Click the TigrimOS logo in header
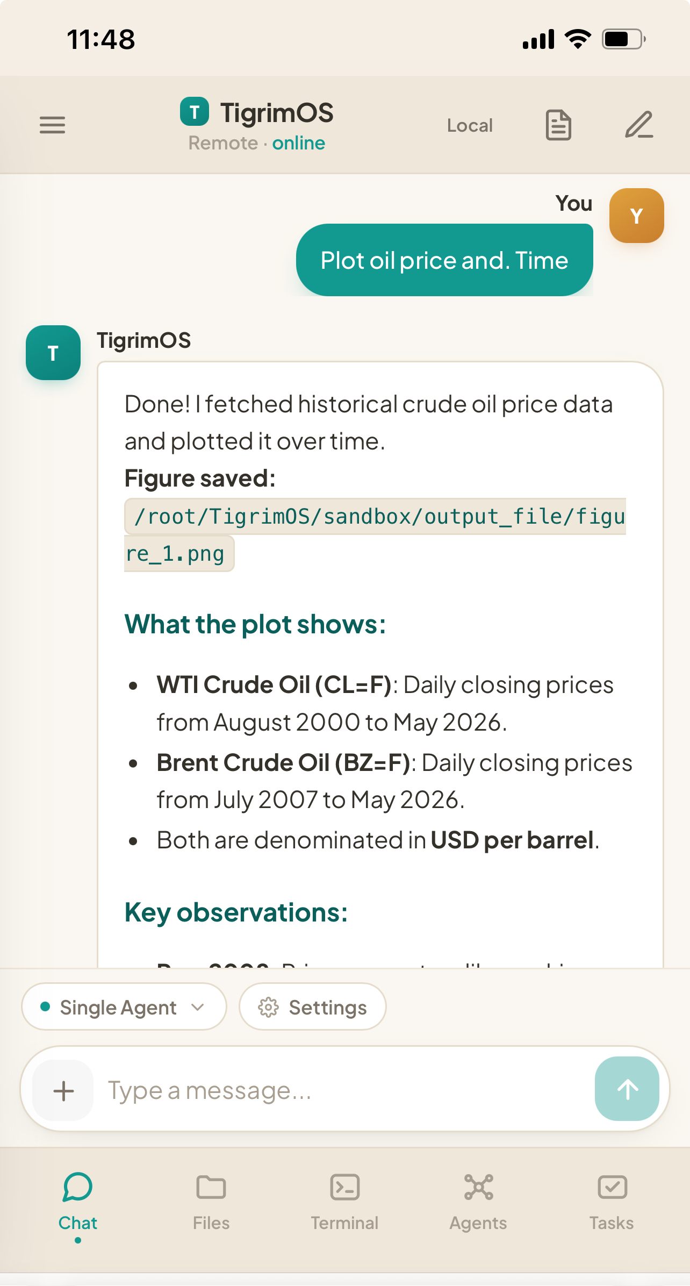The width and height of the screenshot is (690, 1286). tap(195, 111)
